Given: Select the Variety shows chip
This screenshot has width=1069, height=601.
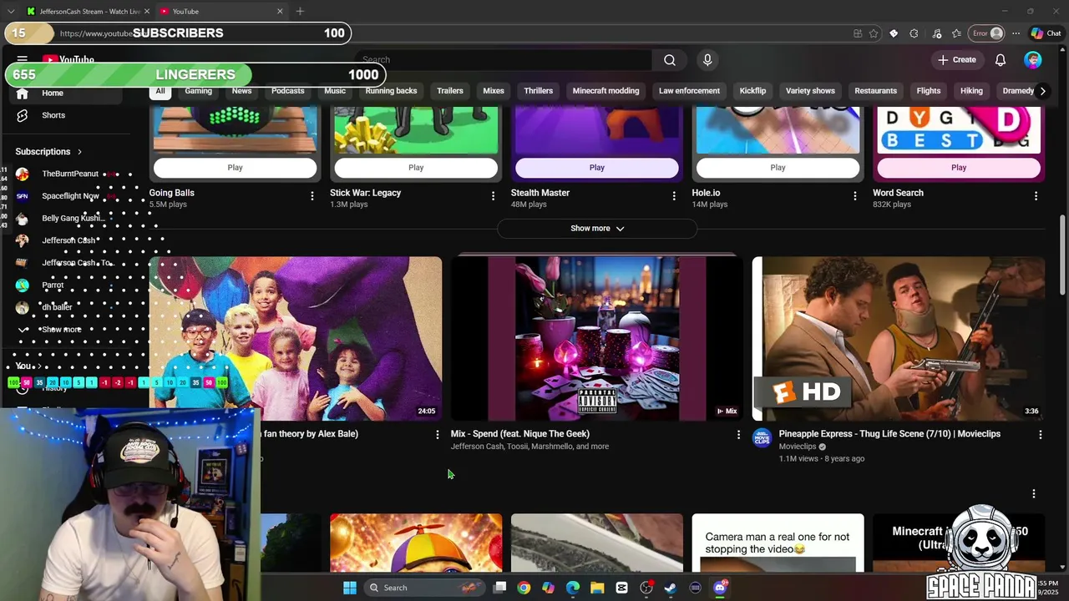Looking at the screenshot, I should [x=810, y=91].
